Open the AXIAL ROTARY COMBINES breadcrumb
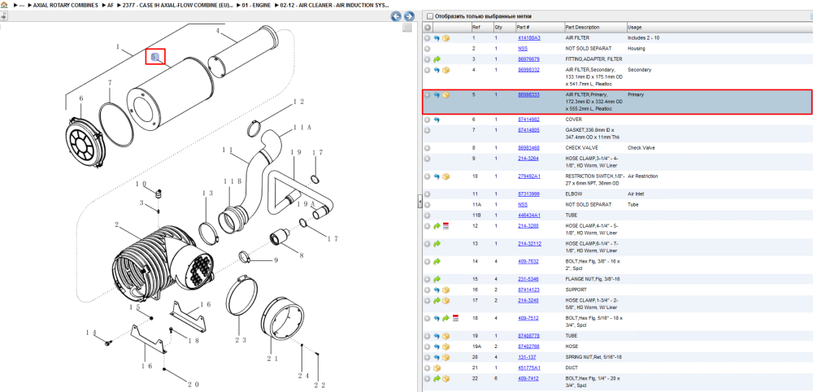Screen dimensions: 813x392 click(x=65, y=5)
